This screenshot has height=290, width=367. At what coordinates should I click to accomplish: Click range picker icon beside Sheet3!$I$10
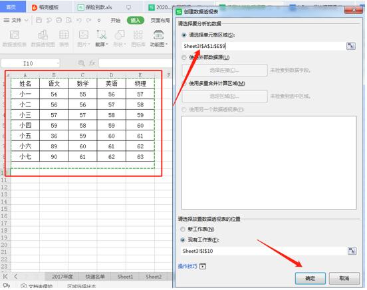[x=352, y=251]
